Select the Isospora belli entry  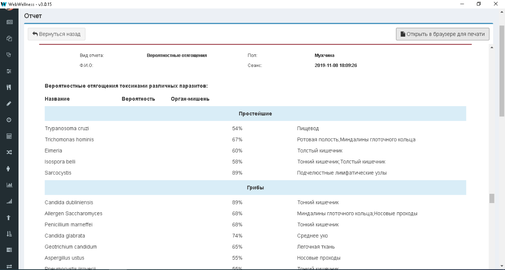[x=60, y=162]
